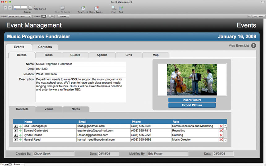The height and width of the screenshot is (166, 266).
Task: Click the New Event toolbar icon
Action: tap(83, 8)
